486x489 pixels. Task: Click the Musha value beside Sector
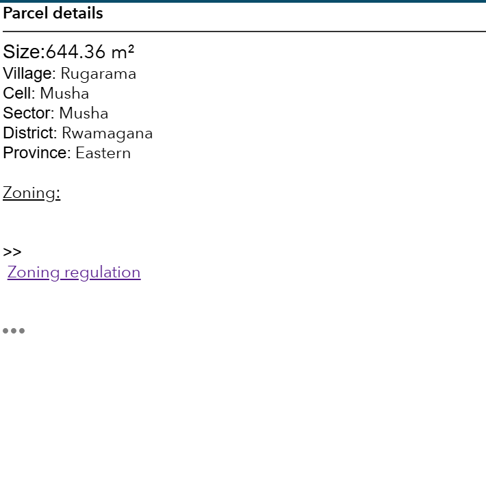[x=84, y=114]
